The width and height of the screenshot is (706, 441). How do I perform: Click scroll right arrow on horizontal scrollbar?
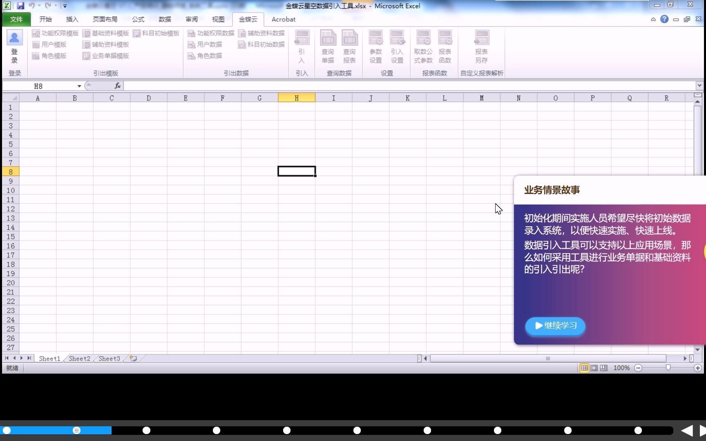pos(685,359)
